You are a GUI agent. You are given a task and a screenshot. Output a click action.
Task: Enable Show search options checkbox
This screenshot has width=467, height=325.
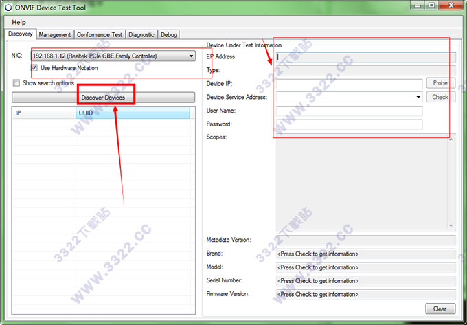[16, 83]
